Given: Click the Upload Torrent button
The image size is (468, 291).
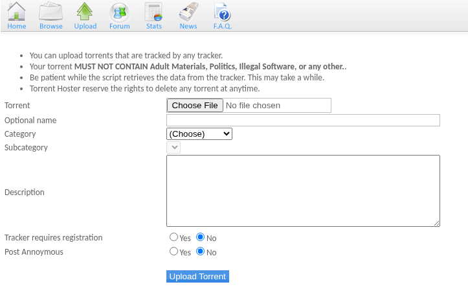Looking at the screenshot, I should click(x=197, y=276).
